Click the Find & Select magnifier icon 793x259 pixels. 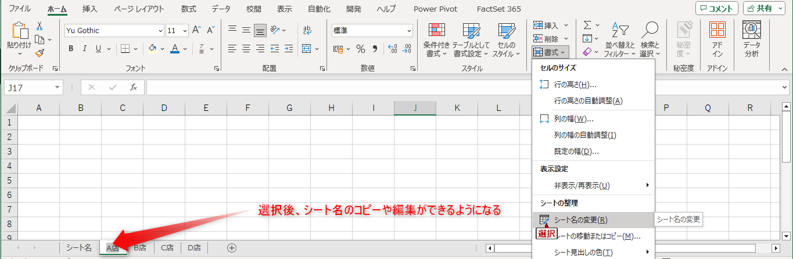click(x=650, y=39)
